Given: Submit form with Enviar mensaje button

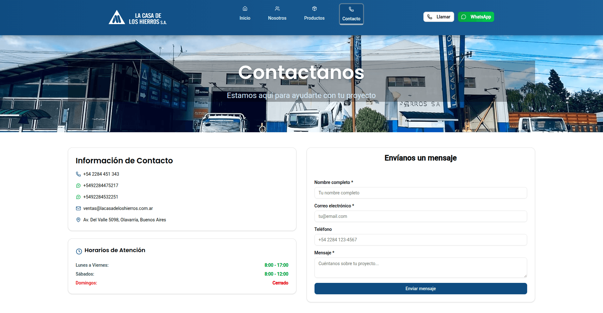Looking at the screenshot, I should pyautogui.click(x=421, y=289).
